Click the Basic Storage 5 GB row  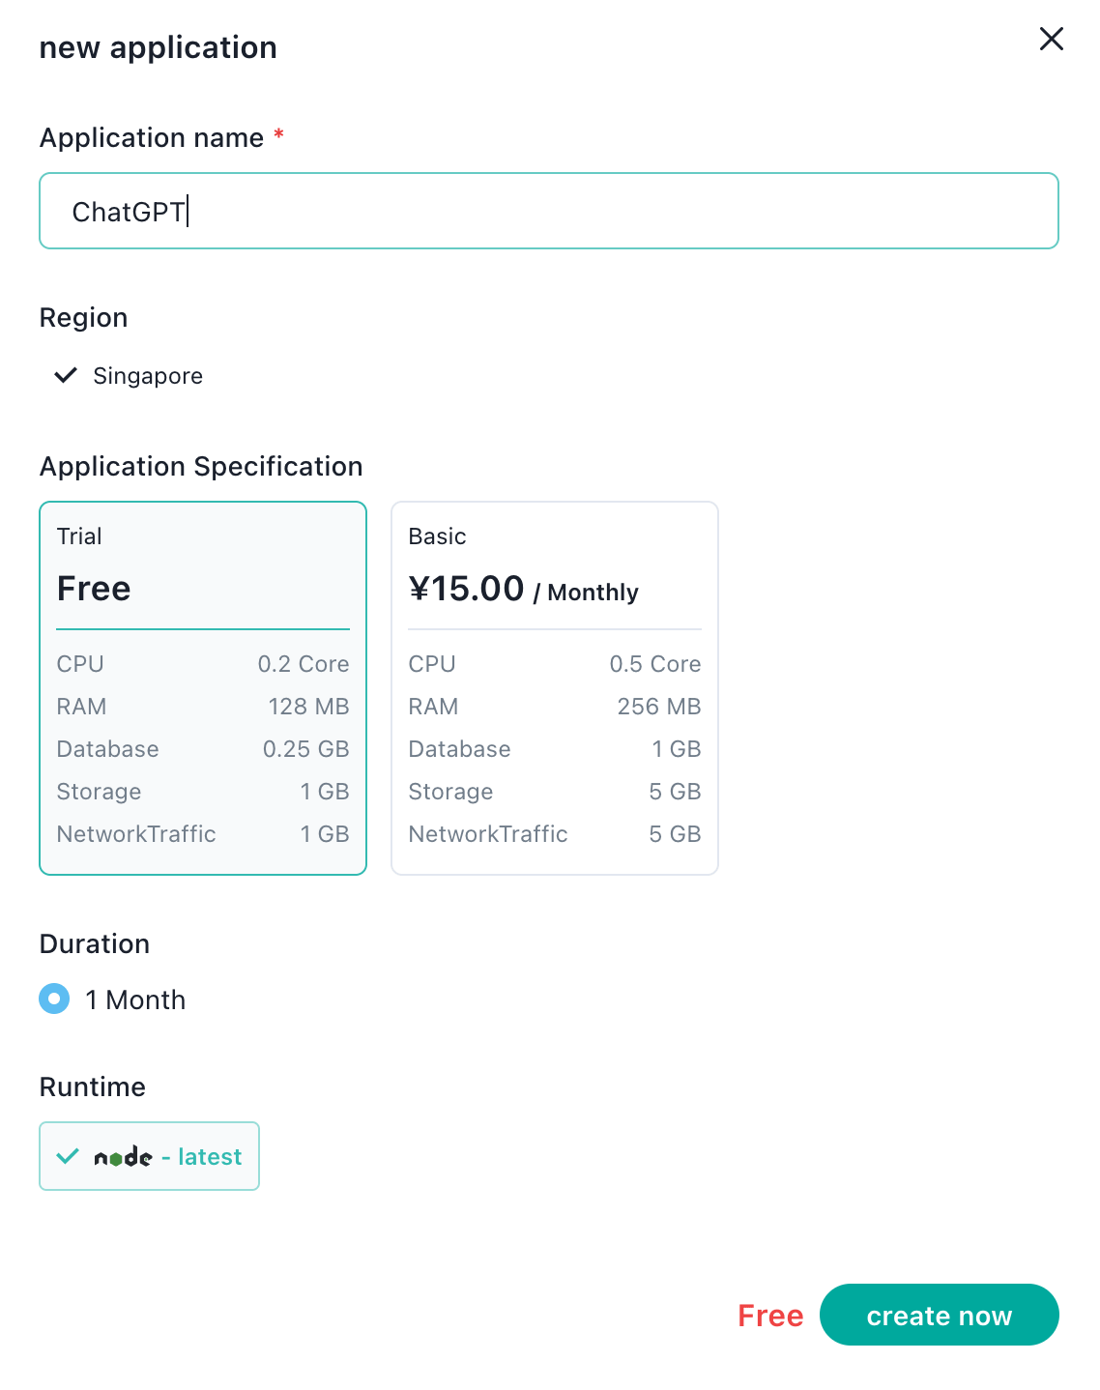[x=555, y=792]
